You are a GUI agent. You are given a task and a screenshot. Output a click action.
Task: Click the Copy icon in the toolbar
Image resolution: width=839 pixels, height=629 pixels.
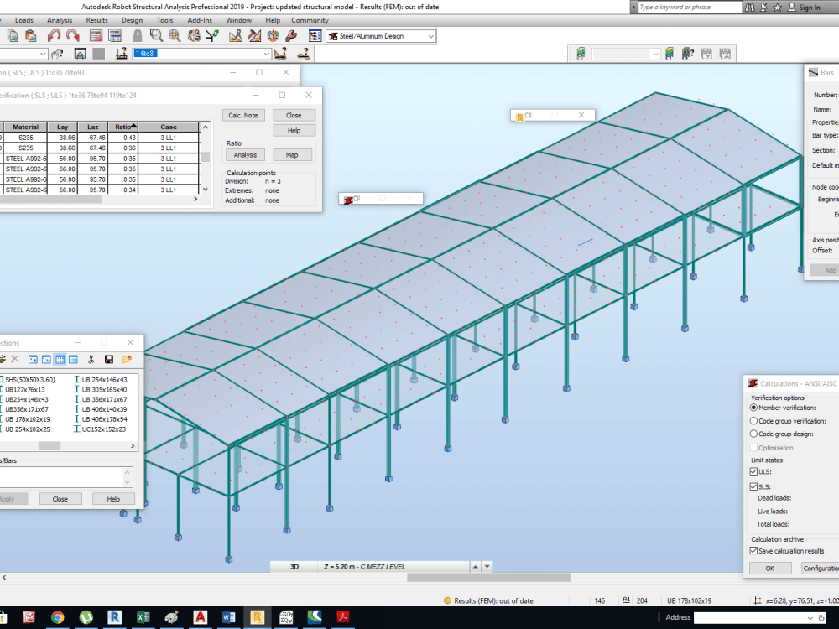pos(13,36)
